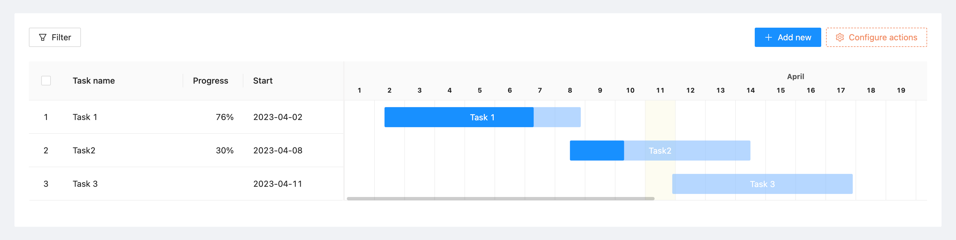The width and height of the screenshot is (956, 240).
Task: Click the Task 1 gantt bar
Action: coord(482,117)
